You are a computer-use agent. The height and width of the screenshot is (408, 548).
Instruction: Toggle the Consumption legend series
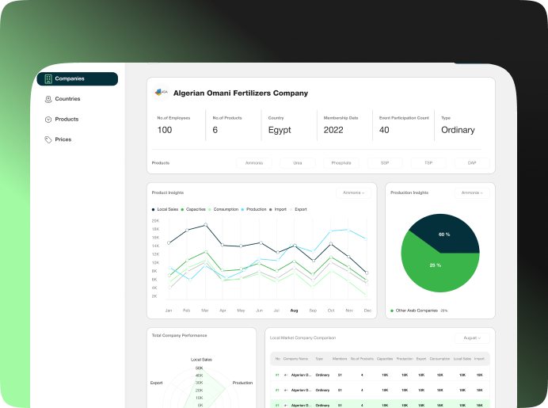(x=223, y=209)
